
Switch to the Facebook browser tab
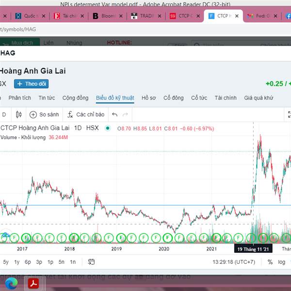pyautogui.click(x=288, y=16)
